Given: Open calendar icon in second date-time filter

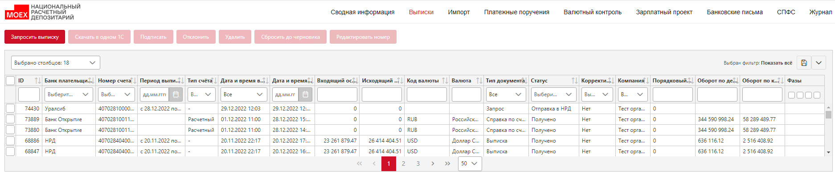Looking at the screenshot, I should (x=305, y=94).
